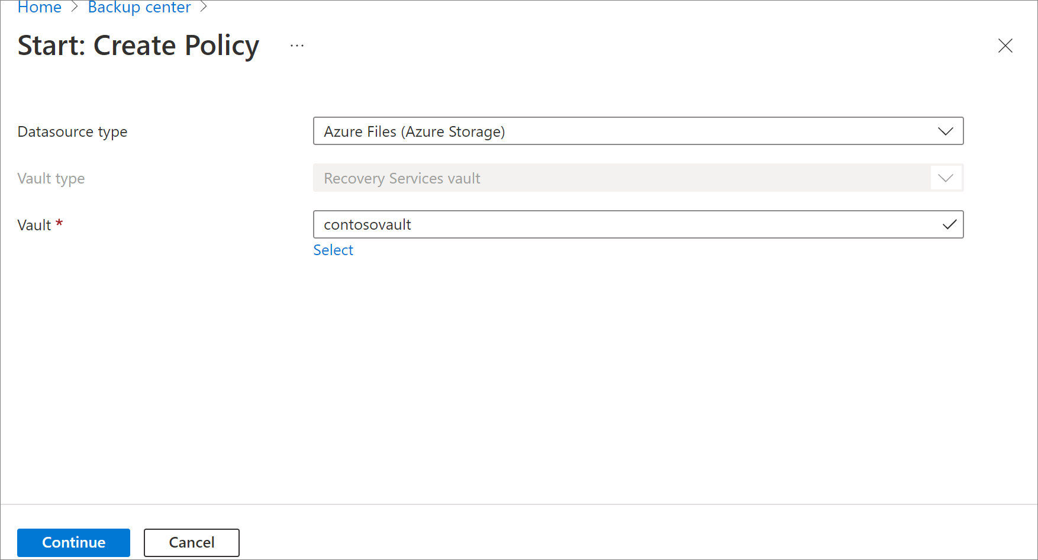The height and width of the screenshot is (560, 1038).
Task: Click the breadcrumb chevron after Backup center
Action: pos(204,7)
